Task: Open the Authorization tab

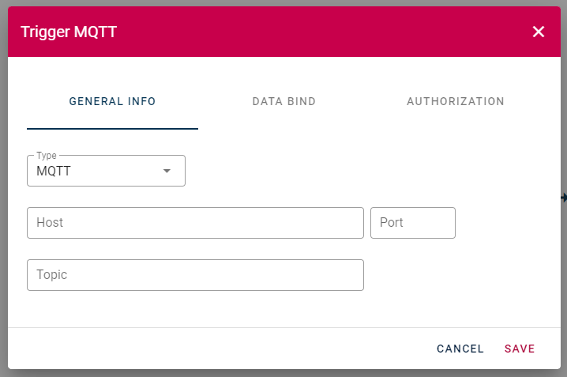Action: point(456,101)
